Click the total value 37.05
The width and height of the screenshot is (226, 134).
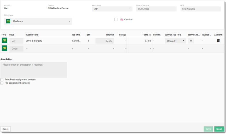point(148,41)
